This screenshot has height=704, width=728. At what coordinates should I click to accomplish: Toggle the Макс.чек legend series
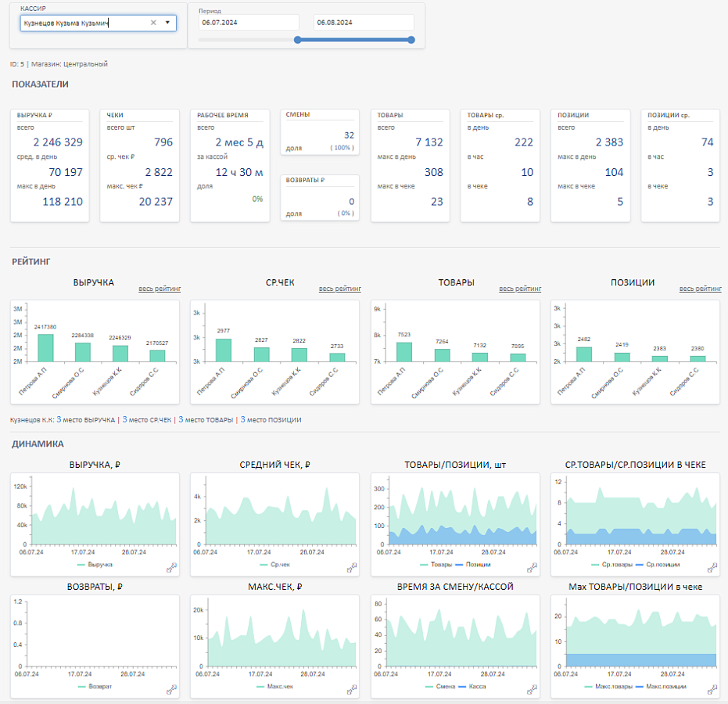[x=275, y=686]
